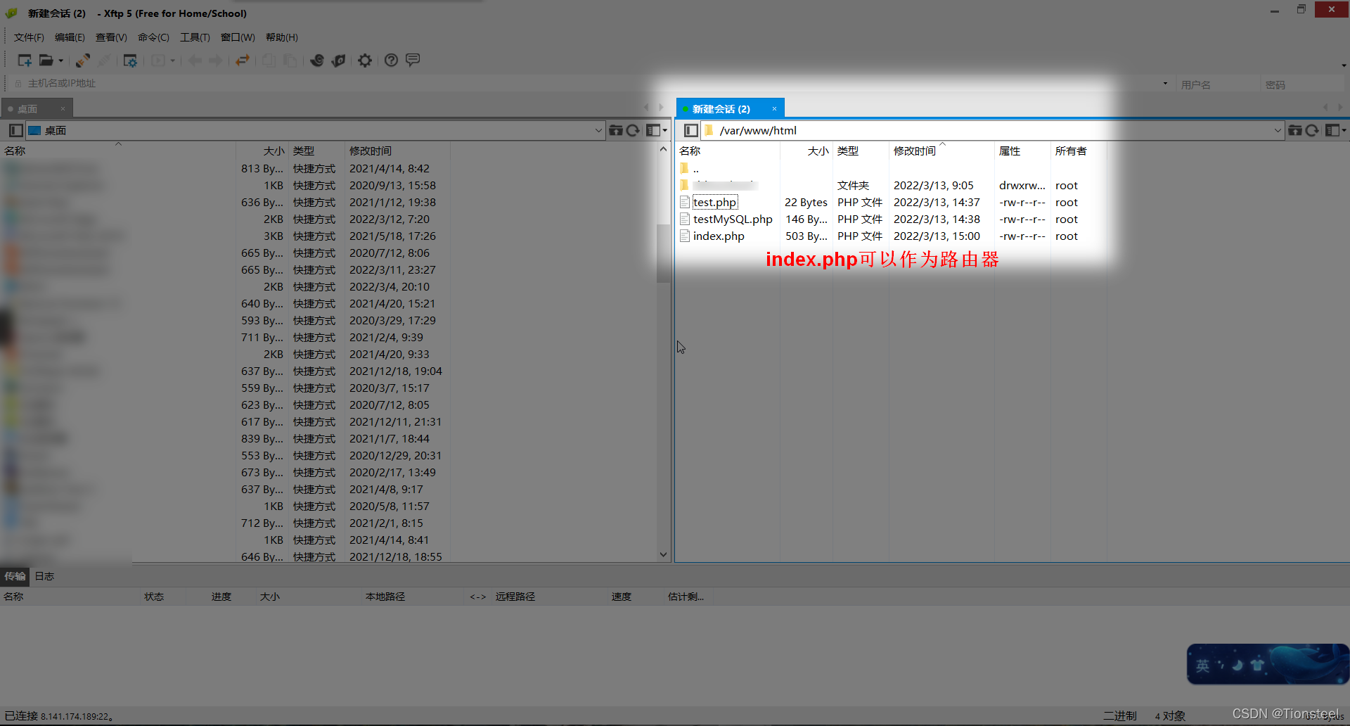Click the IME language indicator 英
Viewport: 1350px width, 726px height.
click(1203, 665)
